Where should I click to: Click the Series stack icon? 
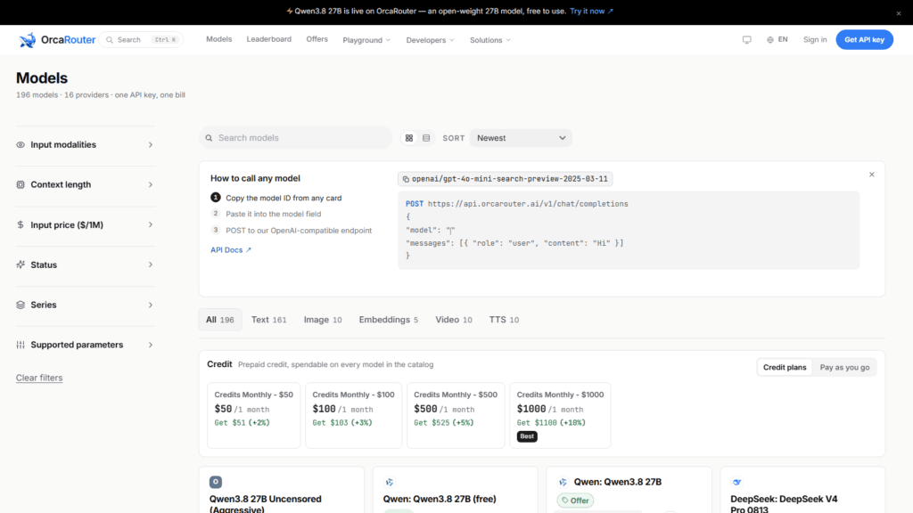point(21,305)
